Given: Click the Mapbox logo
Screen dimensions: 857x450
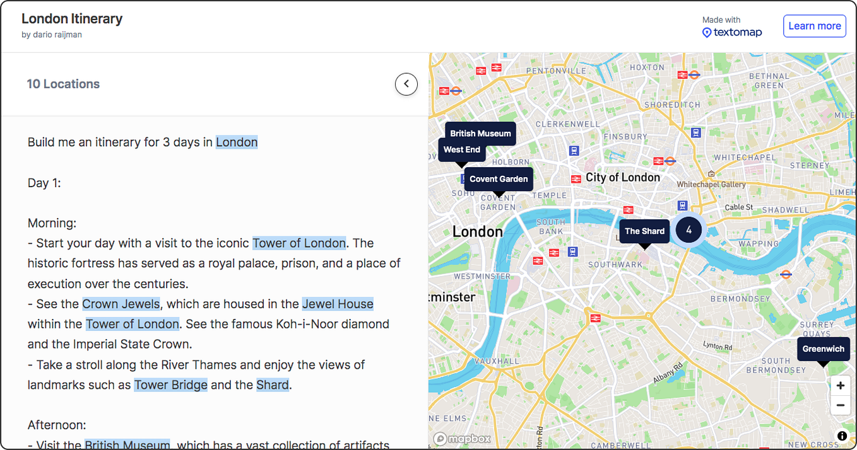Looking at the screenshot, I should coord(462,439).
